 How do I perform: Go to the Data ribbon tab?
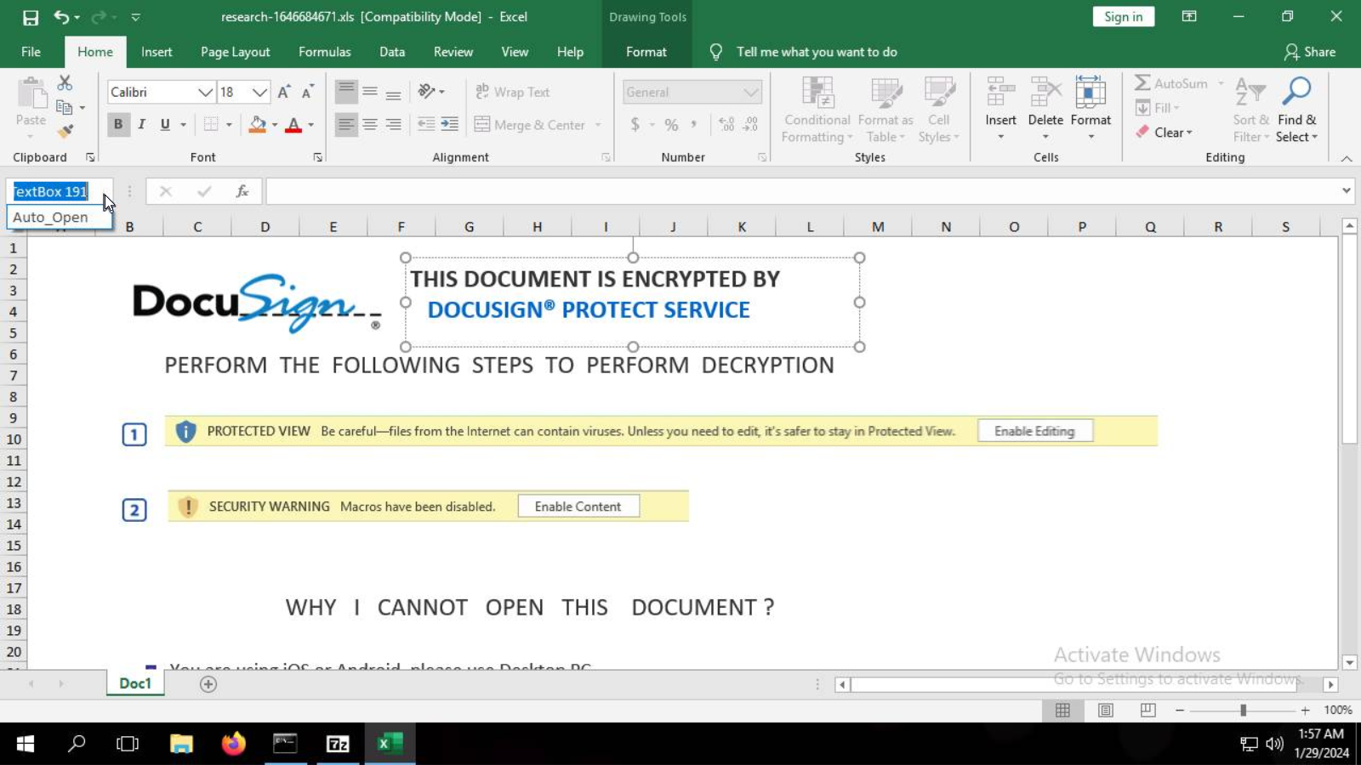(x=392, y=52)
